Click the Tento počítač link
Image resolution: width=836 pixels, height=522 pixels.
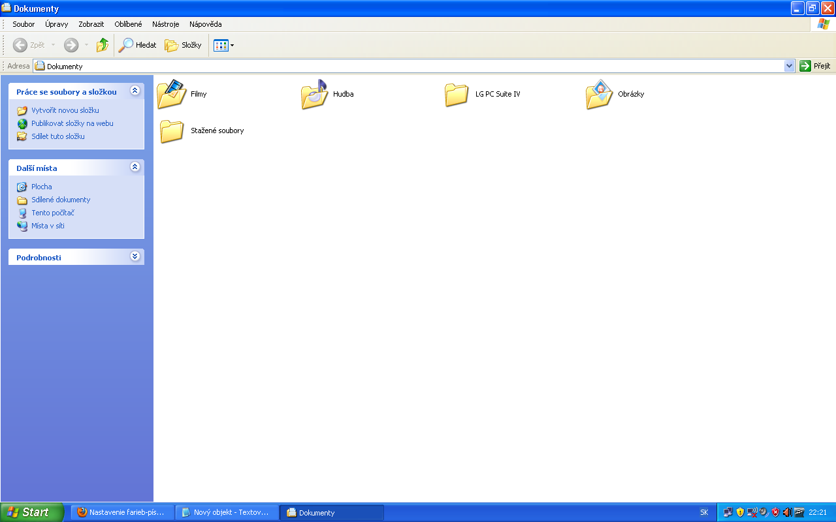click(52, 213)
